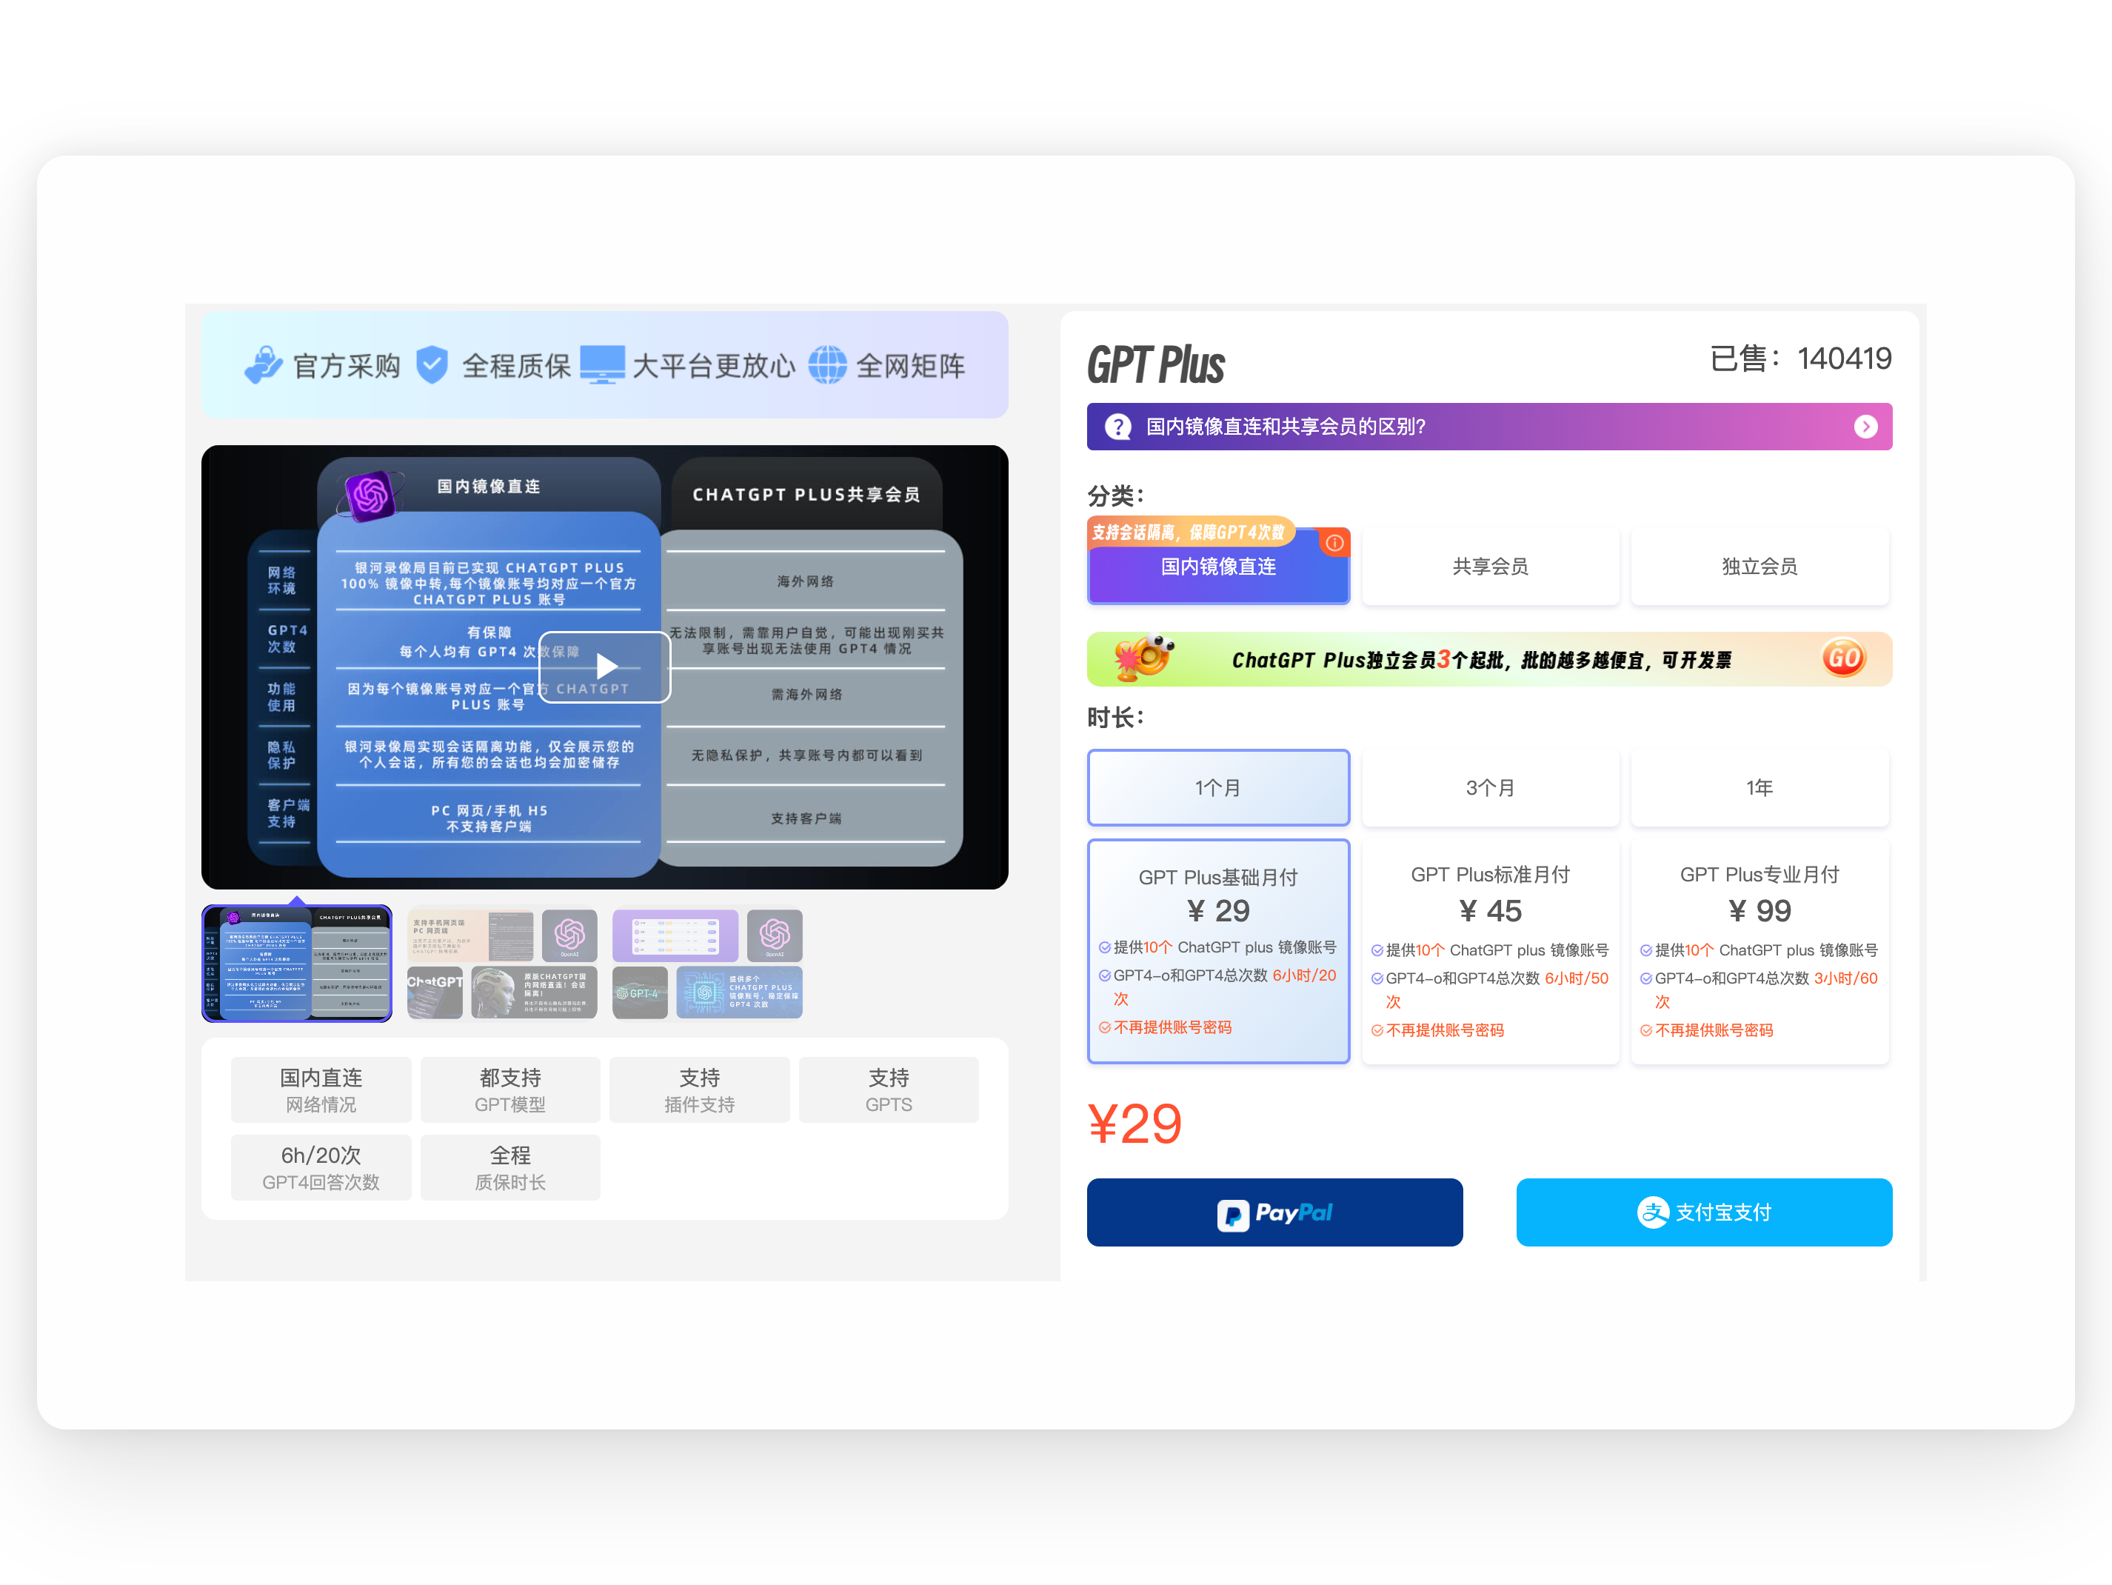Click the 支持会话隔离,保障GPT4次数 orange badge

[x=1190, y=533]
